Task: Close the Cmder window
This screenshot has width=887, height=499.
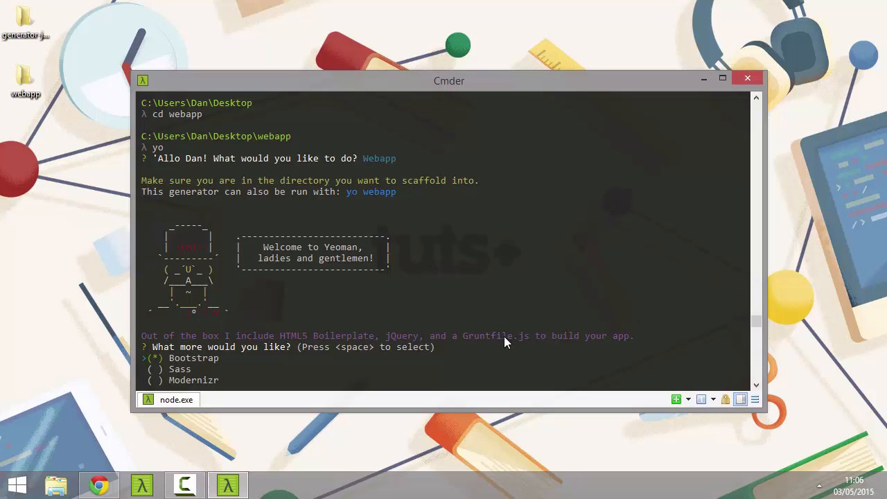Action: click(748, 78)
